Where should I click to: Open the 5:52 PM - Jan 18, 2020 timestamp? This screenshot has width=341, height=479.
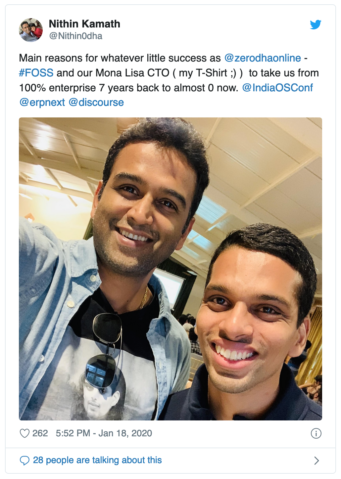(x=104, y=433)
